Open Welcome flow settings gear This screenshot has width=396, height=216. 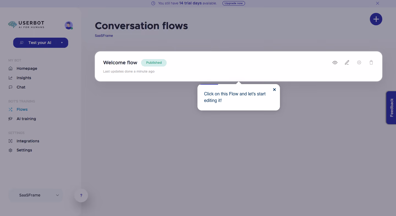pos(359,62)
